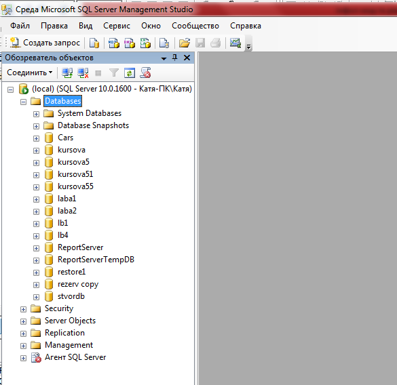This screenshot has width=397, height=385.
Task: Click the SQL Server Compact query icon
Action: click(164, 43)
